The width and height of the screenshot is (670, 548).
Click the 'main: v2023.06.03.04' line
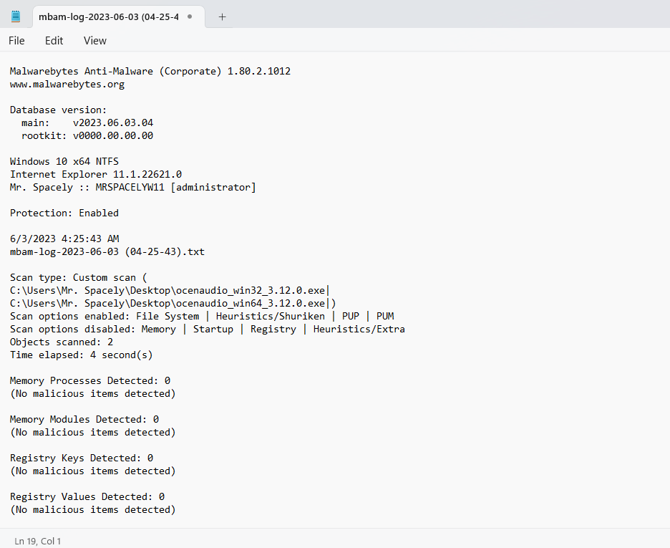(x=87, y=122)
